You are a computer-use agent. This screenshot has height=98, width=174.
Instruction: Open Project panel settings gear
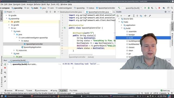point(55,12)
